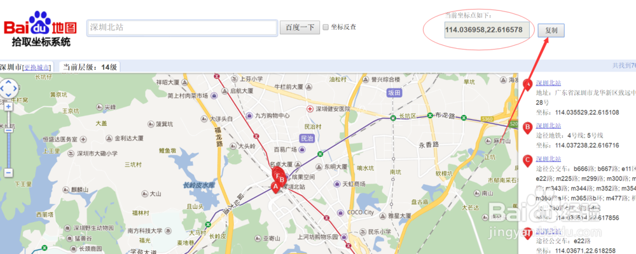Tick the 坐标反查 checkbox

tap(326, 27)
